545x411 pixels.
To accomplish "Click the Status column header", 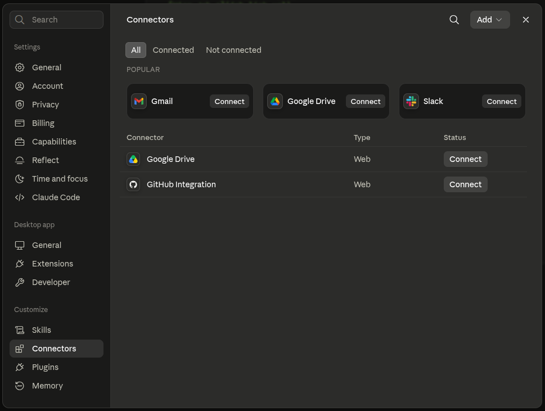I will (x=454, y=138).
